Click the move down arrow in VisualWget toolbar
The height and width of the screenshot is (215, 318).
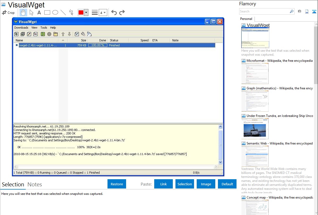point(69,34)
